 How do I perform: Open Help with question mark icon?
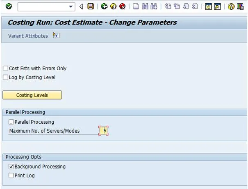(x=231, y=7)
